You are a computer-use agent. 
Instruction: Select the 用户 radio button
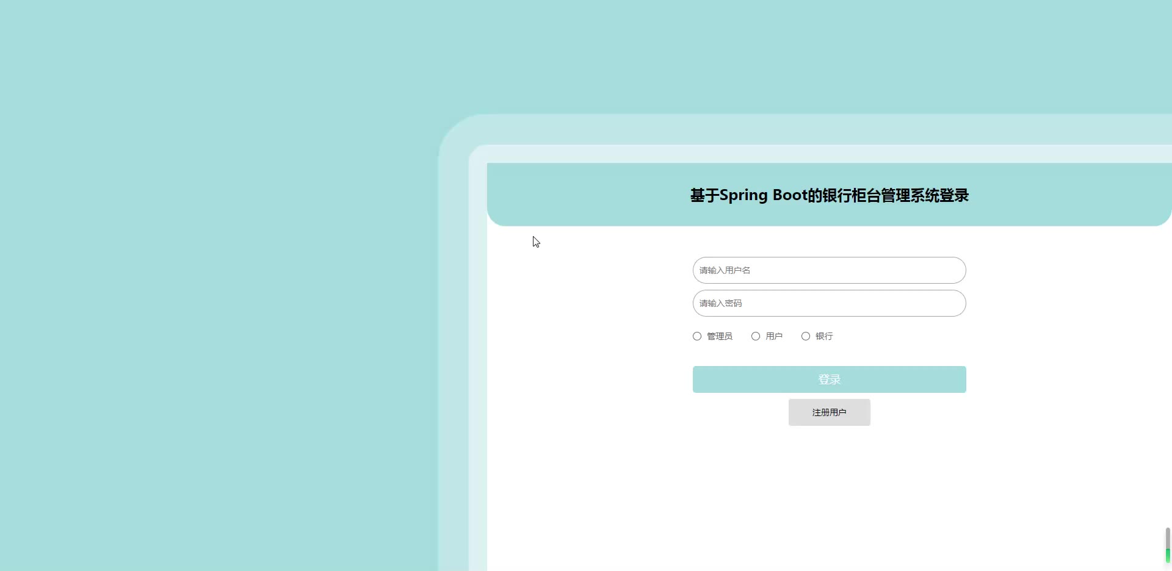click(756, 336)
